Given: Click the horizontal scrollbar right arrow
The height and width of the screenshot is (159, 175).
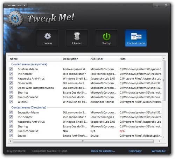Looking at the screenshot, I should tap(159, 141).
